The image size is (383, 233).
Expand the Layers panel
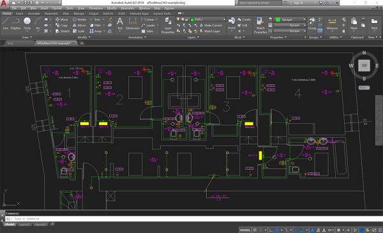coord(193,38)
